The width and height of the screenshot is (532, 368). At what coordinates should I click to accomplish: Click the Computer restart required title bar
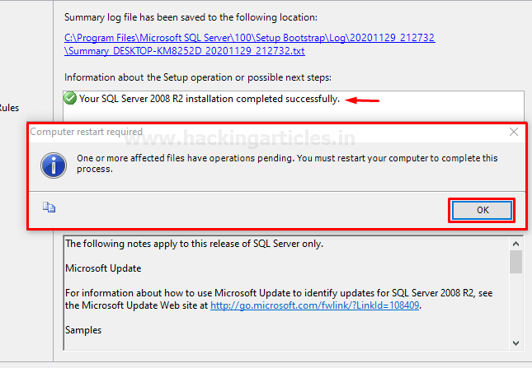click(x=247, y=132)
